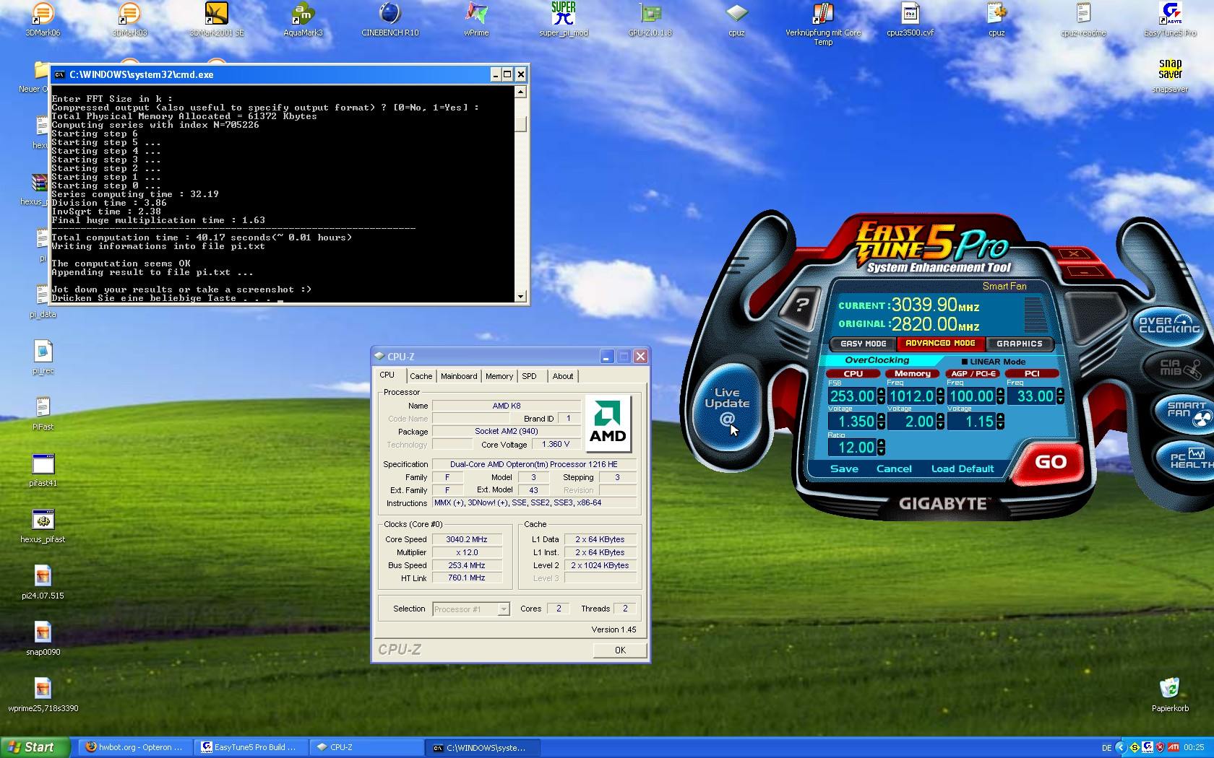
Task: Switch to CPU-Z taskbar button
Action: pos(366,747)
